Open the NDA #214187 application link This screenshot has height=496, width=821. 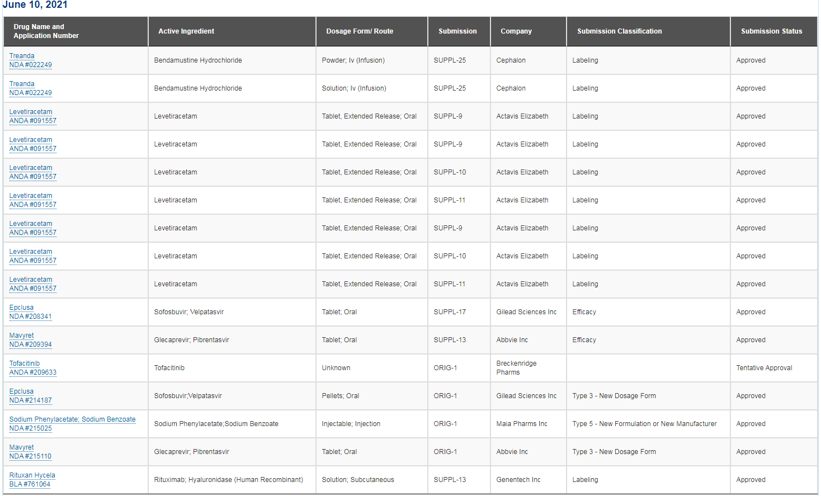(31, 400)
